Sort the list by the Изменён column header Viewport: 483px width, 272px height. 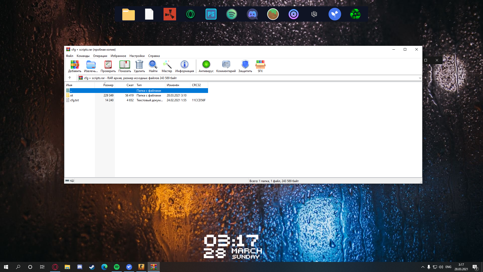click(173, 85)
